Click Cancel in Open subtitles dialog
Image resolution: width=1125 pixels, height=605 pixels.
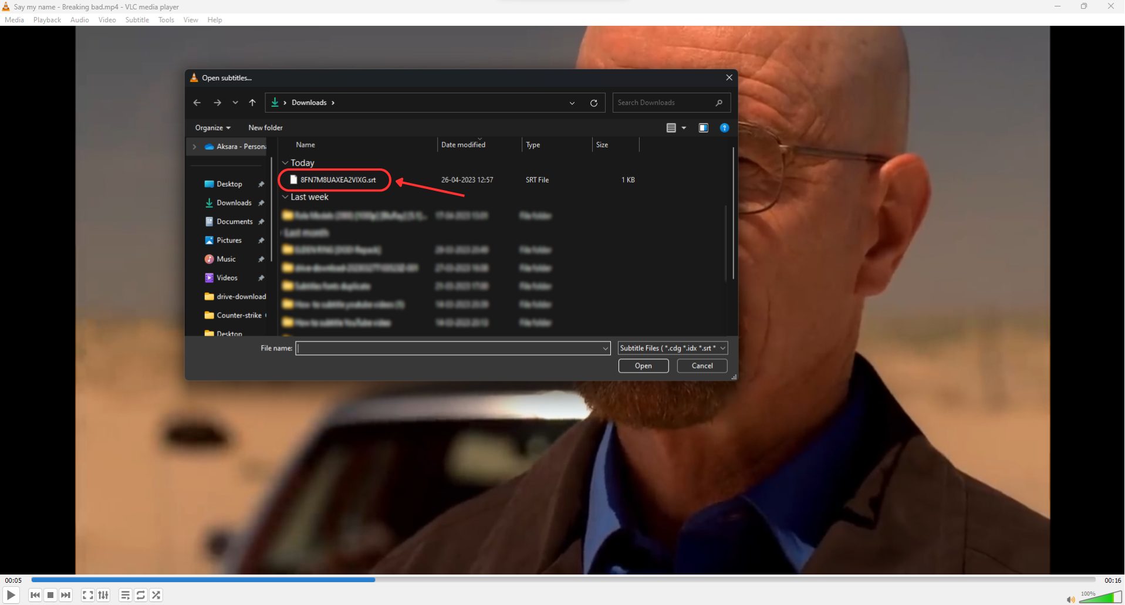point(702,366)
